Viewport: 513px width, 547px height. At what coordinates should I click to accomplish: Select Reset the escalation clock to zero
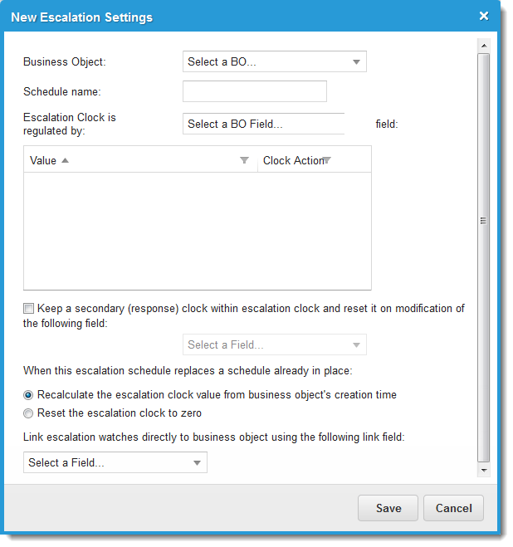(29, 413)
